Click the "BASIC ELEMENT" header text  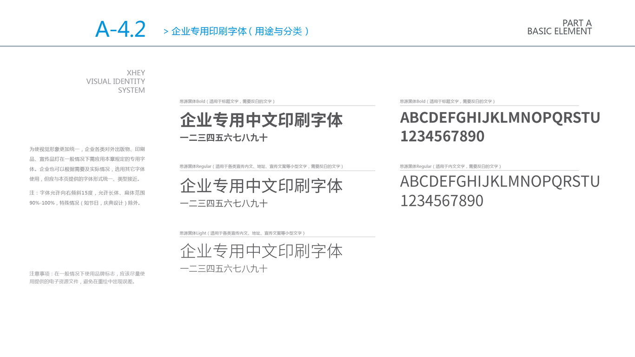pos(559,31)
